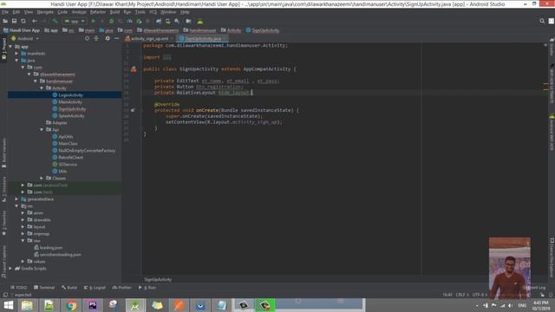Image resolution: width=555 pixels, height=312 pixels.
Task: Expand the drawable folder node
Action: 23,219
